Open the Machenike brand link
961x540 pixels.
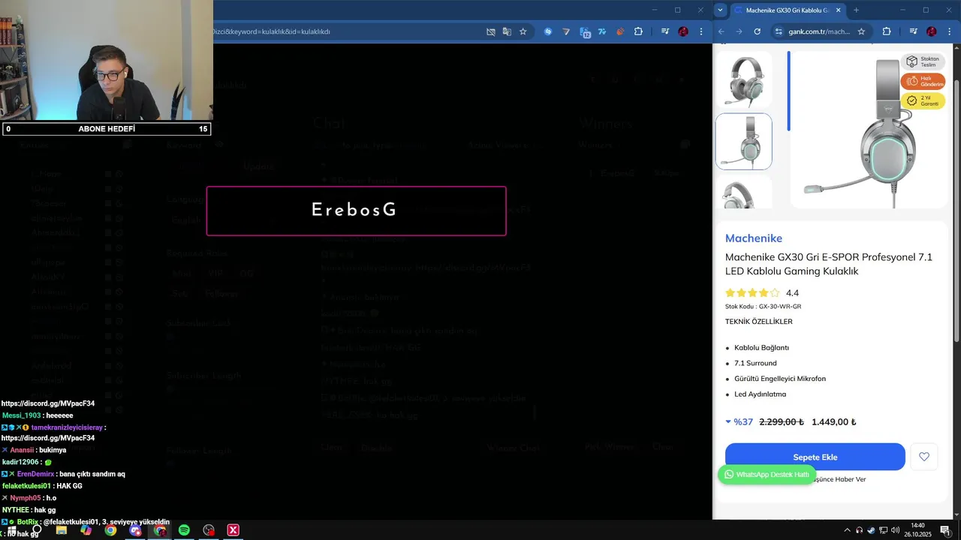(x=753, y=238)
